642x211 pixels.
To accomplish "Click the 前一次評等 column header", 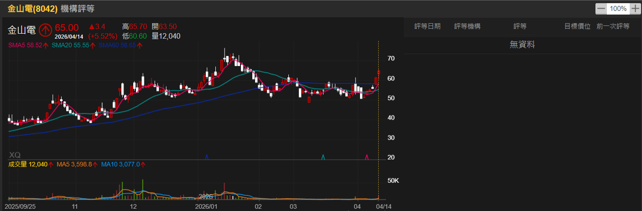I will [x=612, y=26].
